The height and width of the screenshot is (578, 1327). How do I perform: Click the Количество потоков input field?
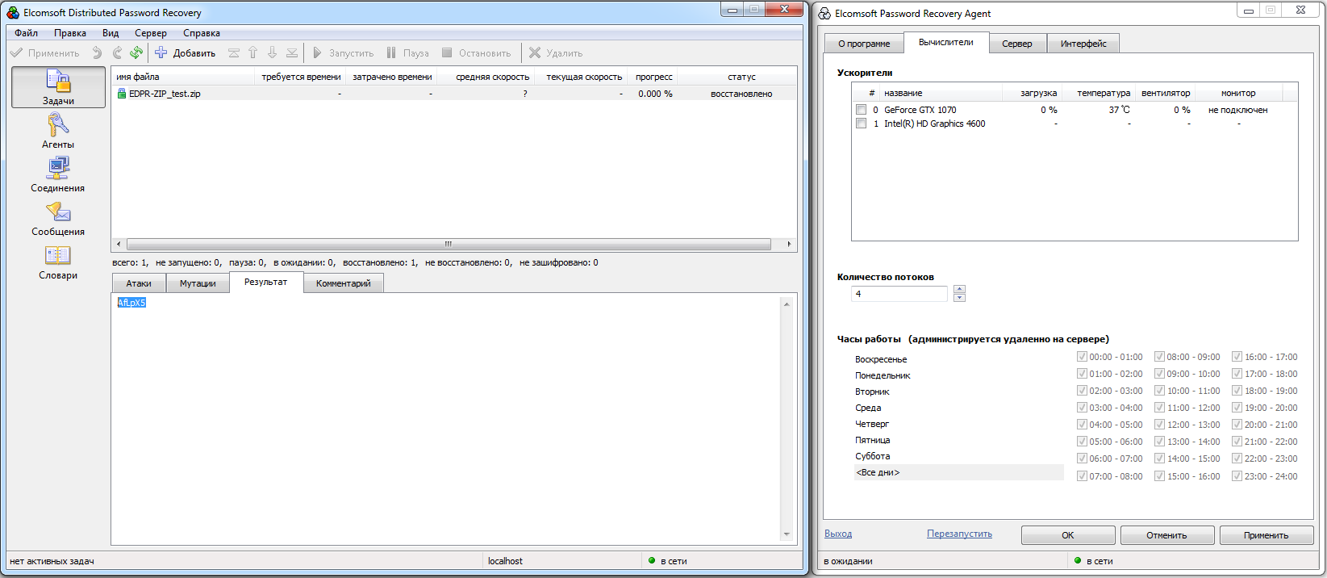pos(899,294)
